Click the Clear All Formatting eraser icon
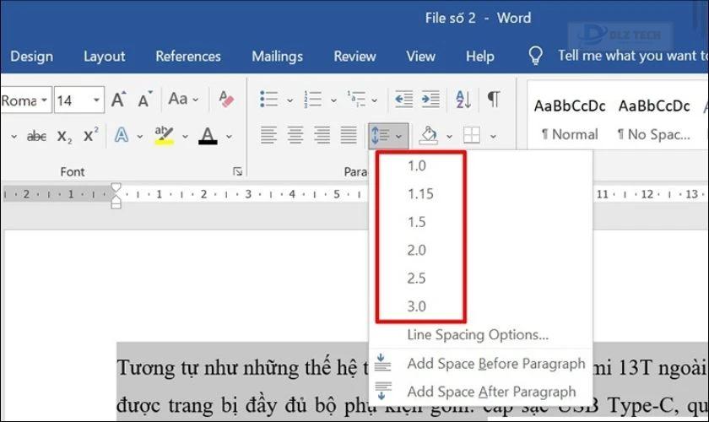 click(226, 99)
